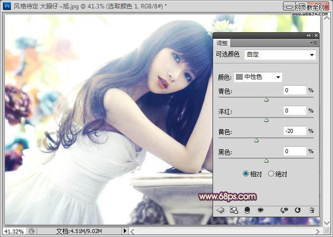Select the 调整 panel tab

(x=223, y=44)
